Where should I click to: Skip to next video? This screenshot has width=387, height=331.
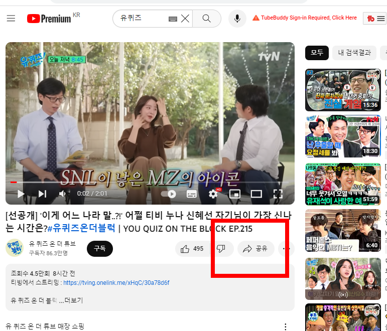click(43, 194)
